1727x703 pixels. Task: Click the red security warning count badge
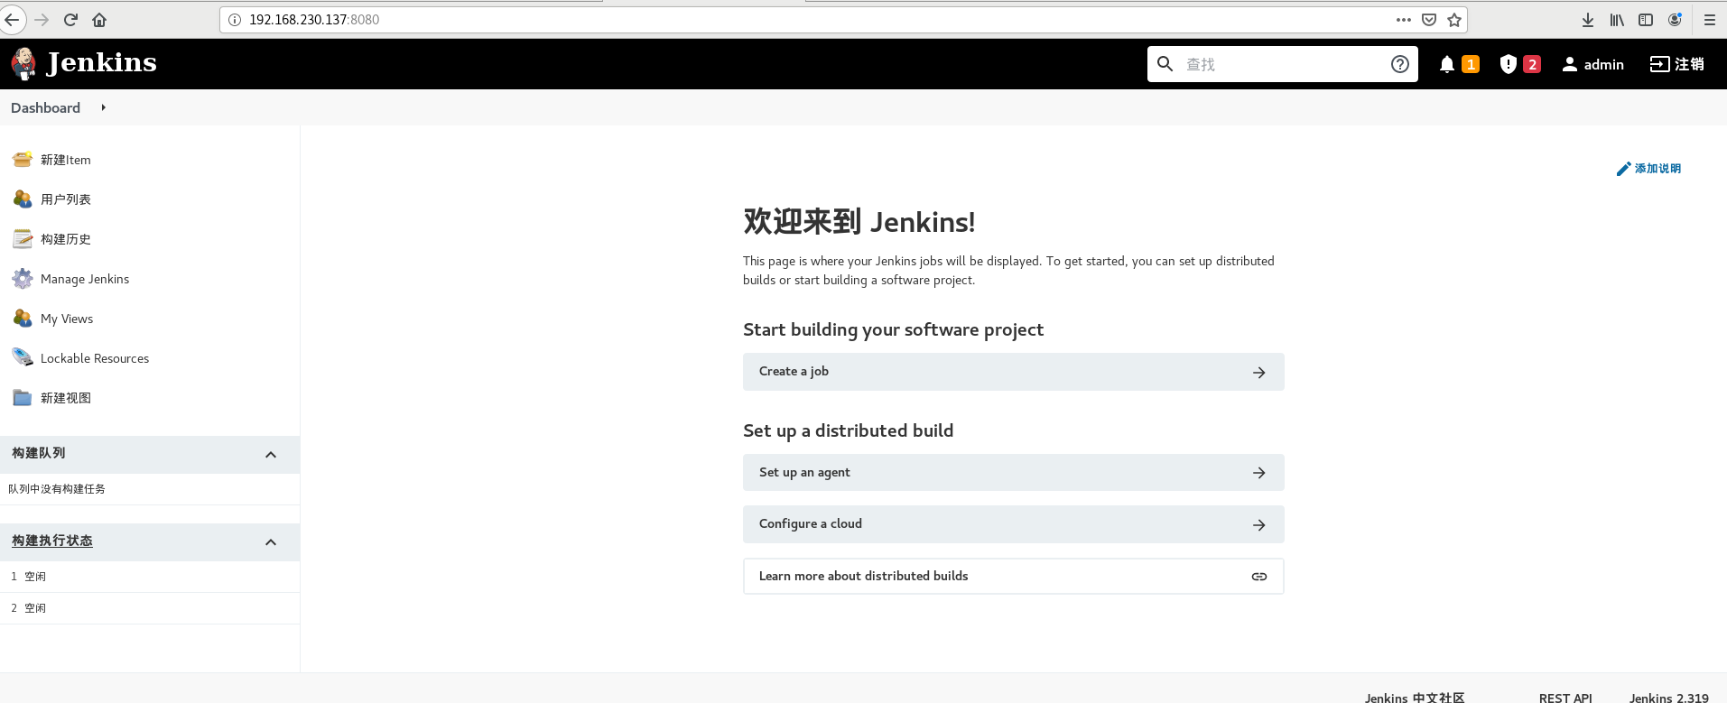click(1532, 64)
